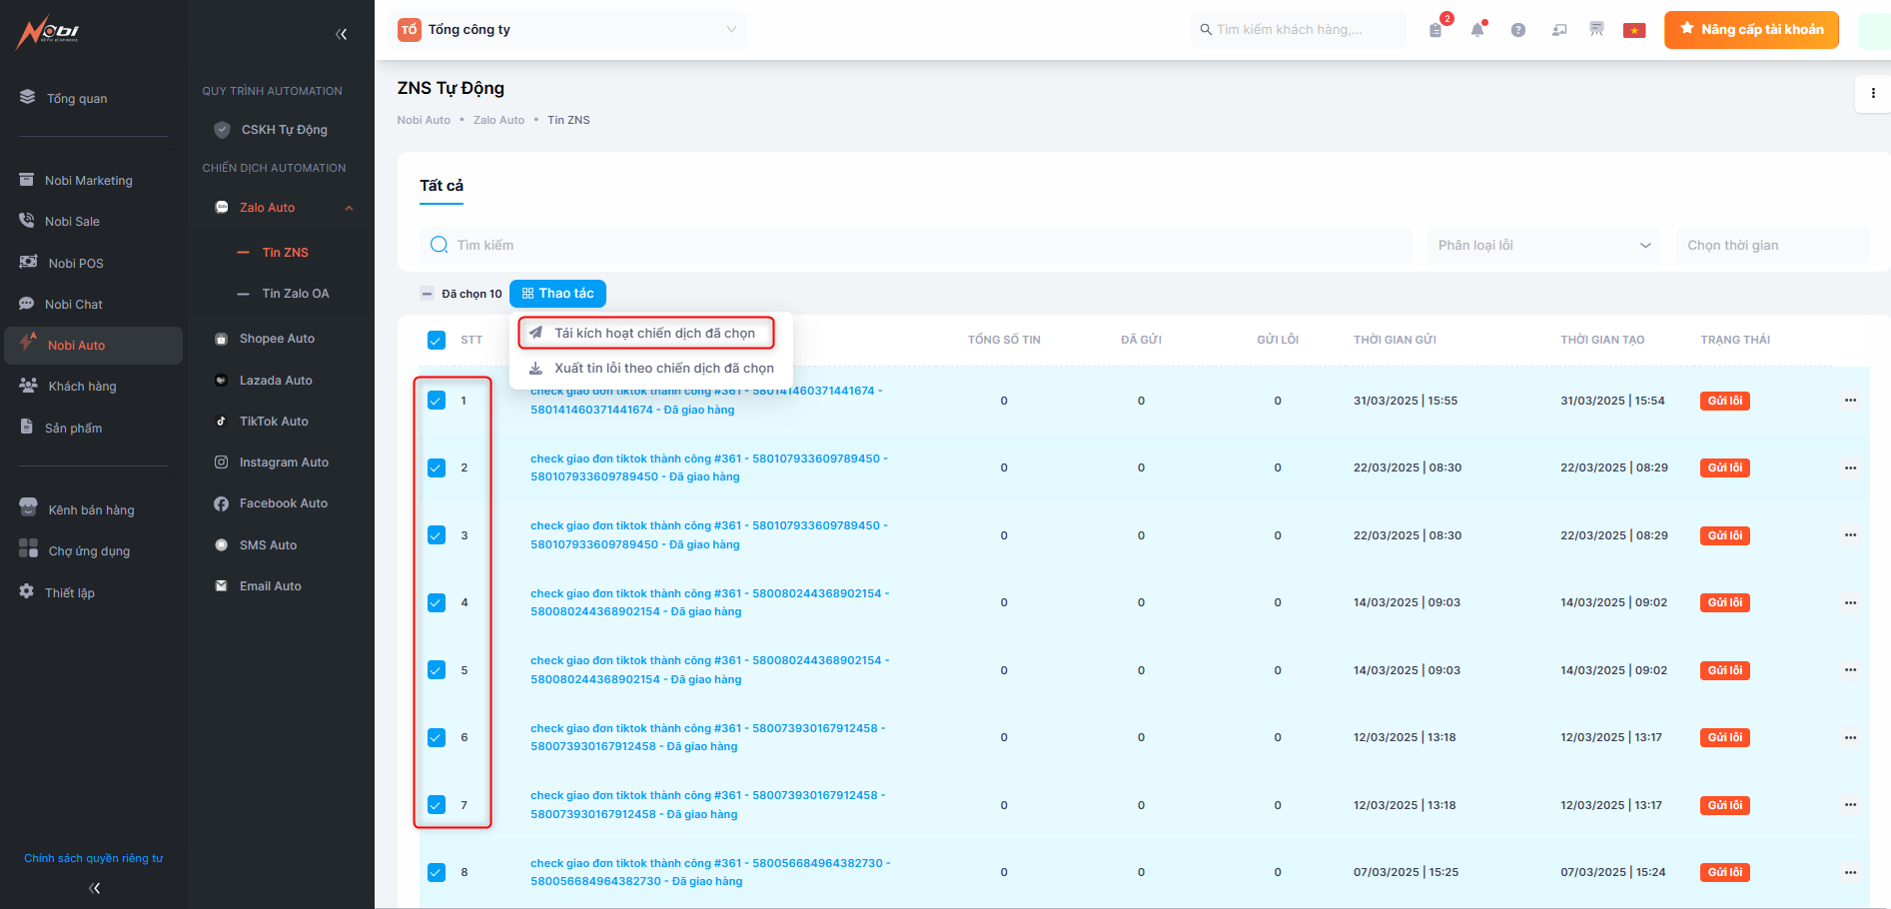Viewport: 1891px width, 909px height.
Task: Open the Chọn thời gian date picker
Action: coord(1770,246)
